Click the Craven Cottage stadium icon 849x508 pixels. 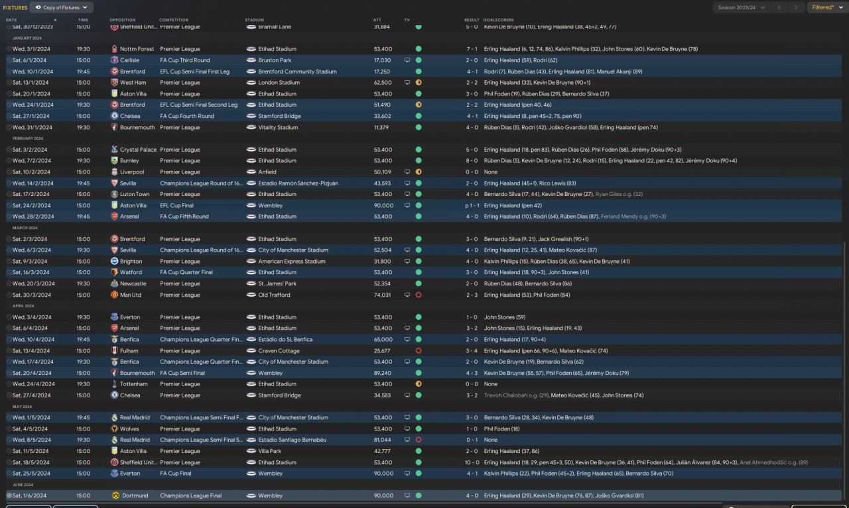pyautogui.click(x=251, y=350)
